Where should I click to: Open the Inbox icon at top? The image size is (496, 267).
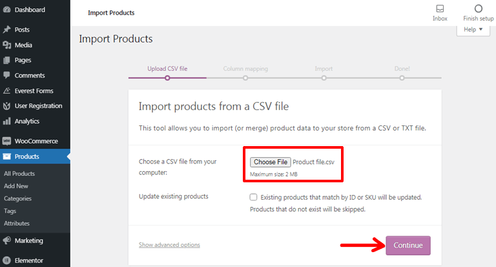(x=440, y=9)
